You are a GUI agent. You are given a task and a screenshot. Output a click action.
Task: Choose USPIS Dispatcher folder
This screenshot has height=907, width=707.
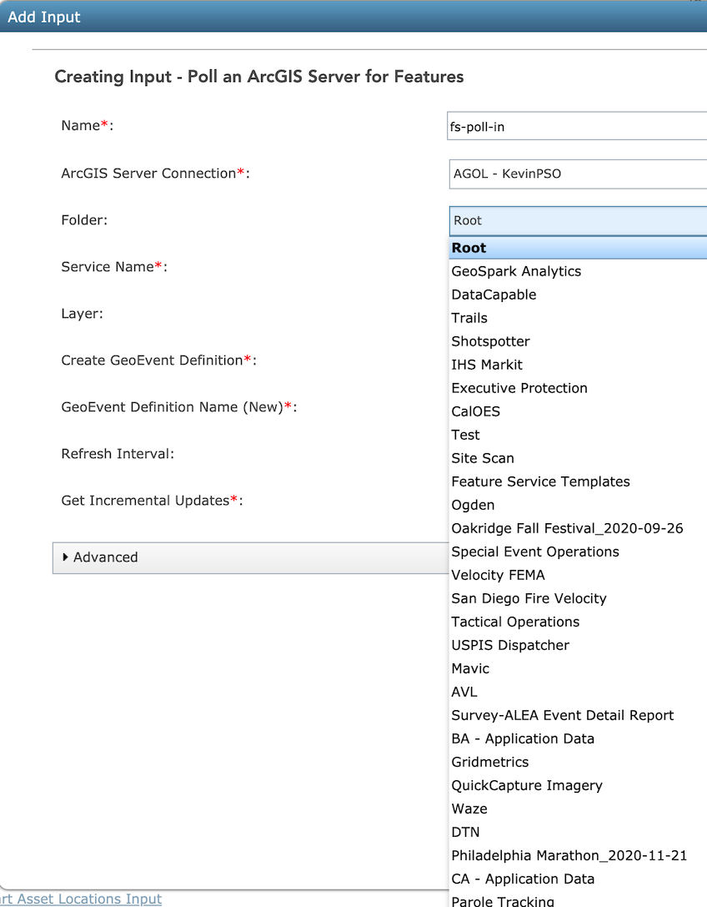pos(578,645)
